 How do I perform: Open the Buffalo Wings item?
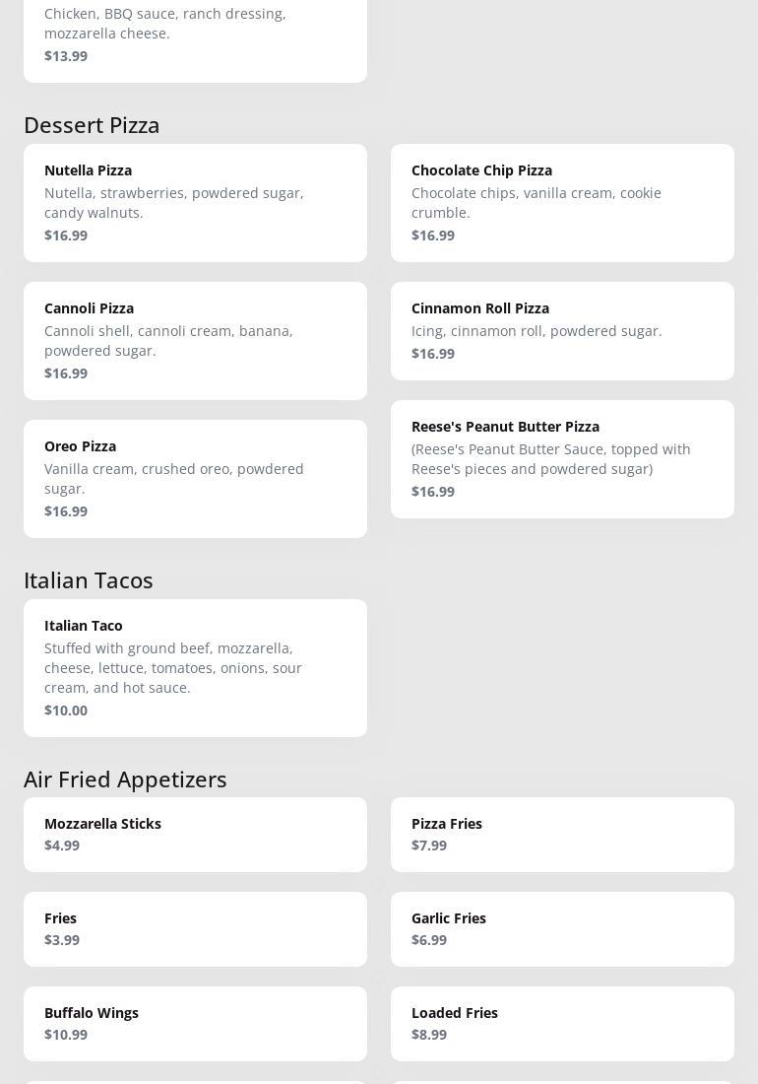(195, 1023)
